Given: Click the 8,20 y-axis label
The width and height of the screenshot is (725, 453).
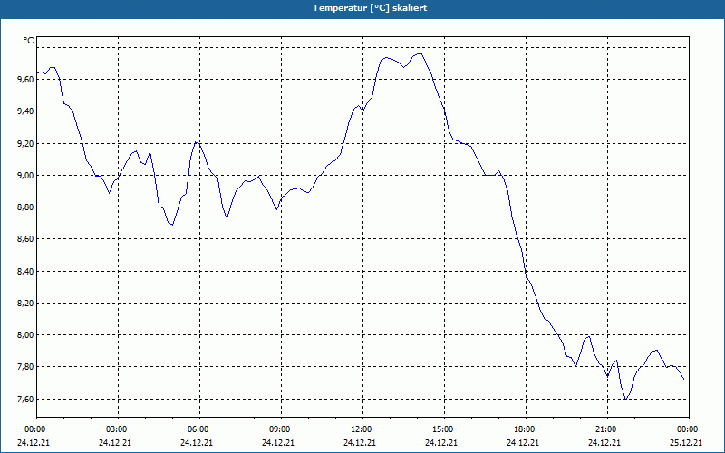Looking at the screenshot, I should [25, 304].
